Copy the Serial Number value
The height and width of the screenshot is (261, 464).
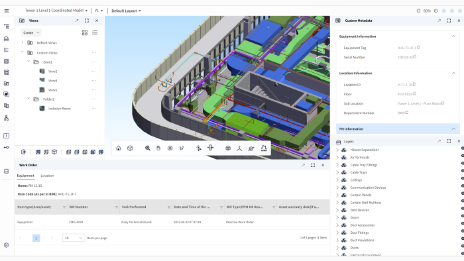coord(415,57)
